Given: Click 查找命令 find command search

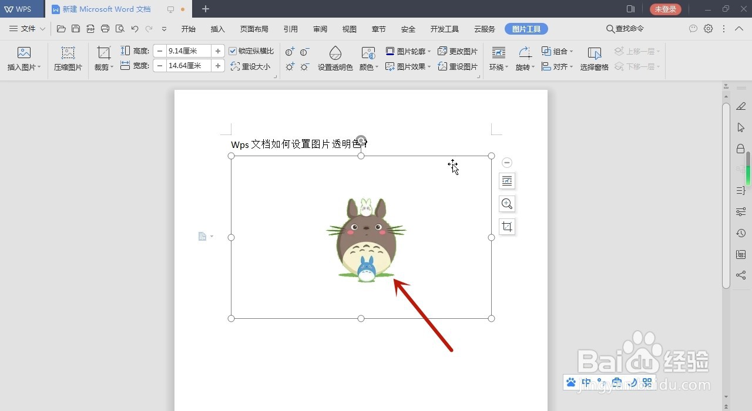Looking at the screenshot, I should tap(625, 29).
